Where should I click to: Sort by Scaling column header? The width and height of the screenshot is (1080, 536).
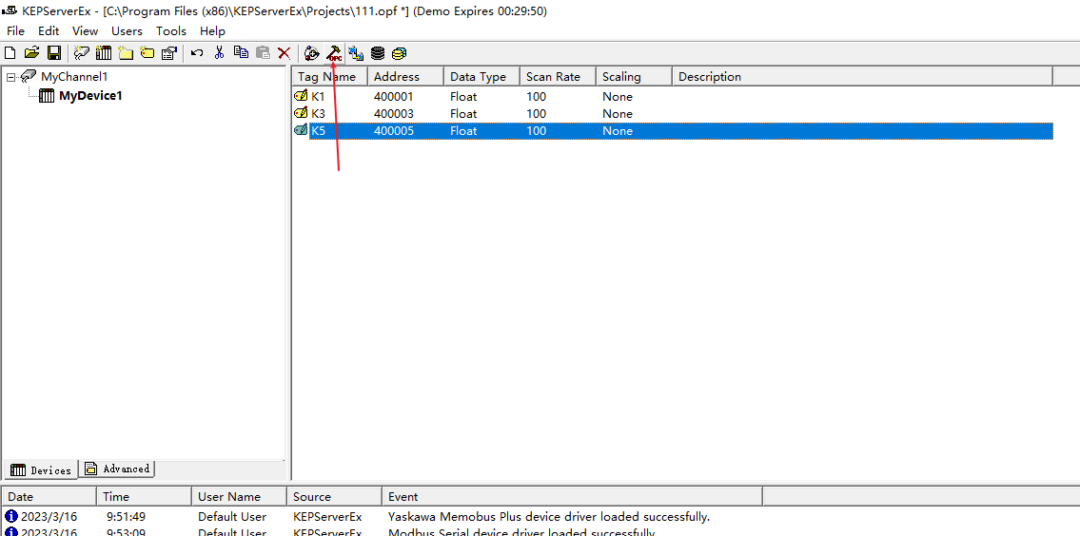tap(634, 76)
